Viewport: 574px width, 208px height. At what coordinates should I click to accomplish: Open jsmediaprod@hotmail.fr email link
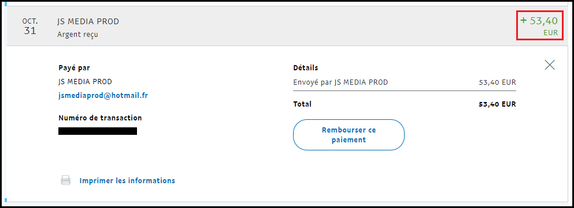(x=103, y=96)
